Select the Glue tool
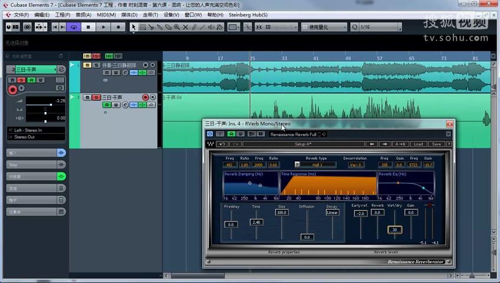Screen dimensions: 500x283 coord(160,27)
